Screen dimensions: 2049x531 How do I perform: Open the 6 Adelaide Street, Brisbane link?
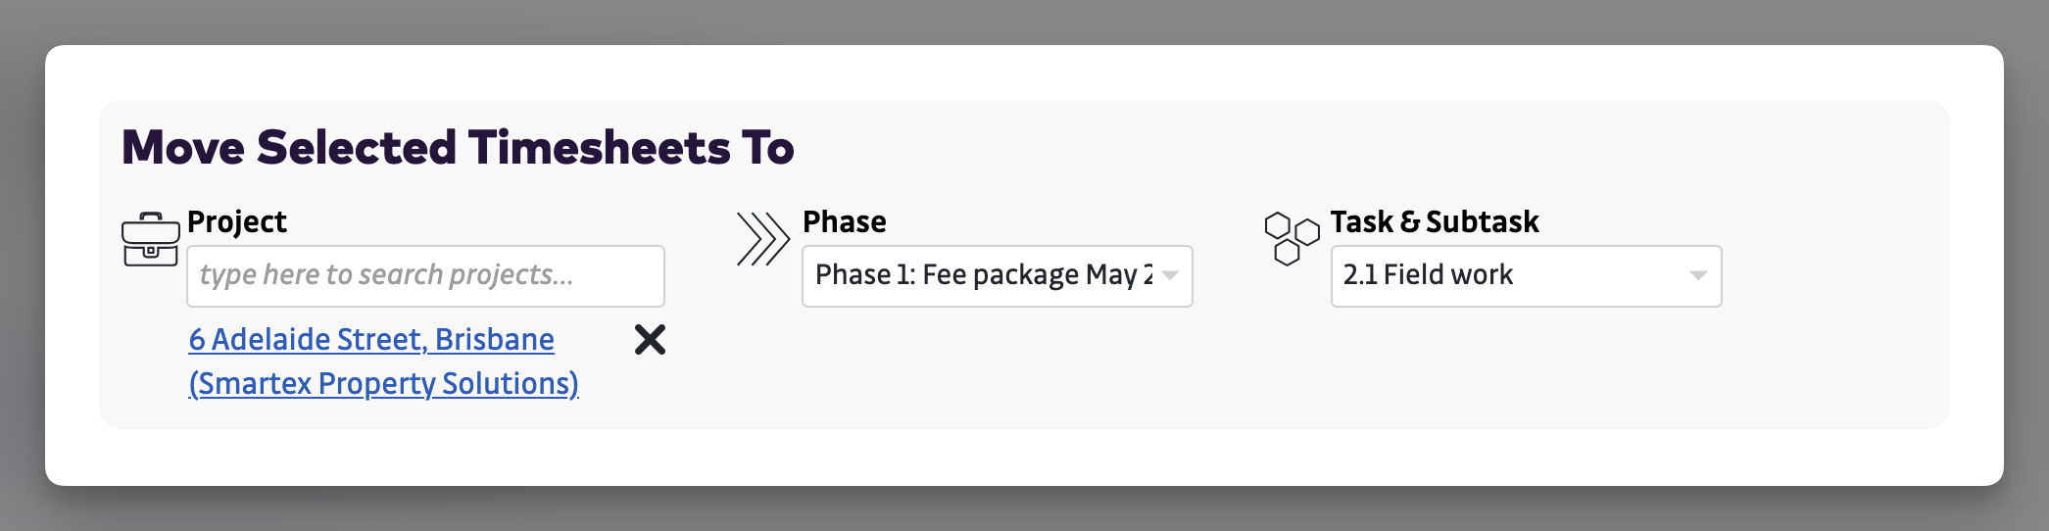point(371,339)
